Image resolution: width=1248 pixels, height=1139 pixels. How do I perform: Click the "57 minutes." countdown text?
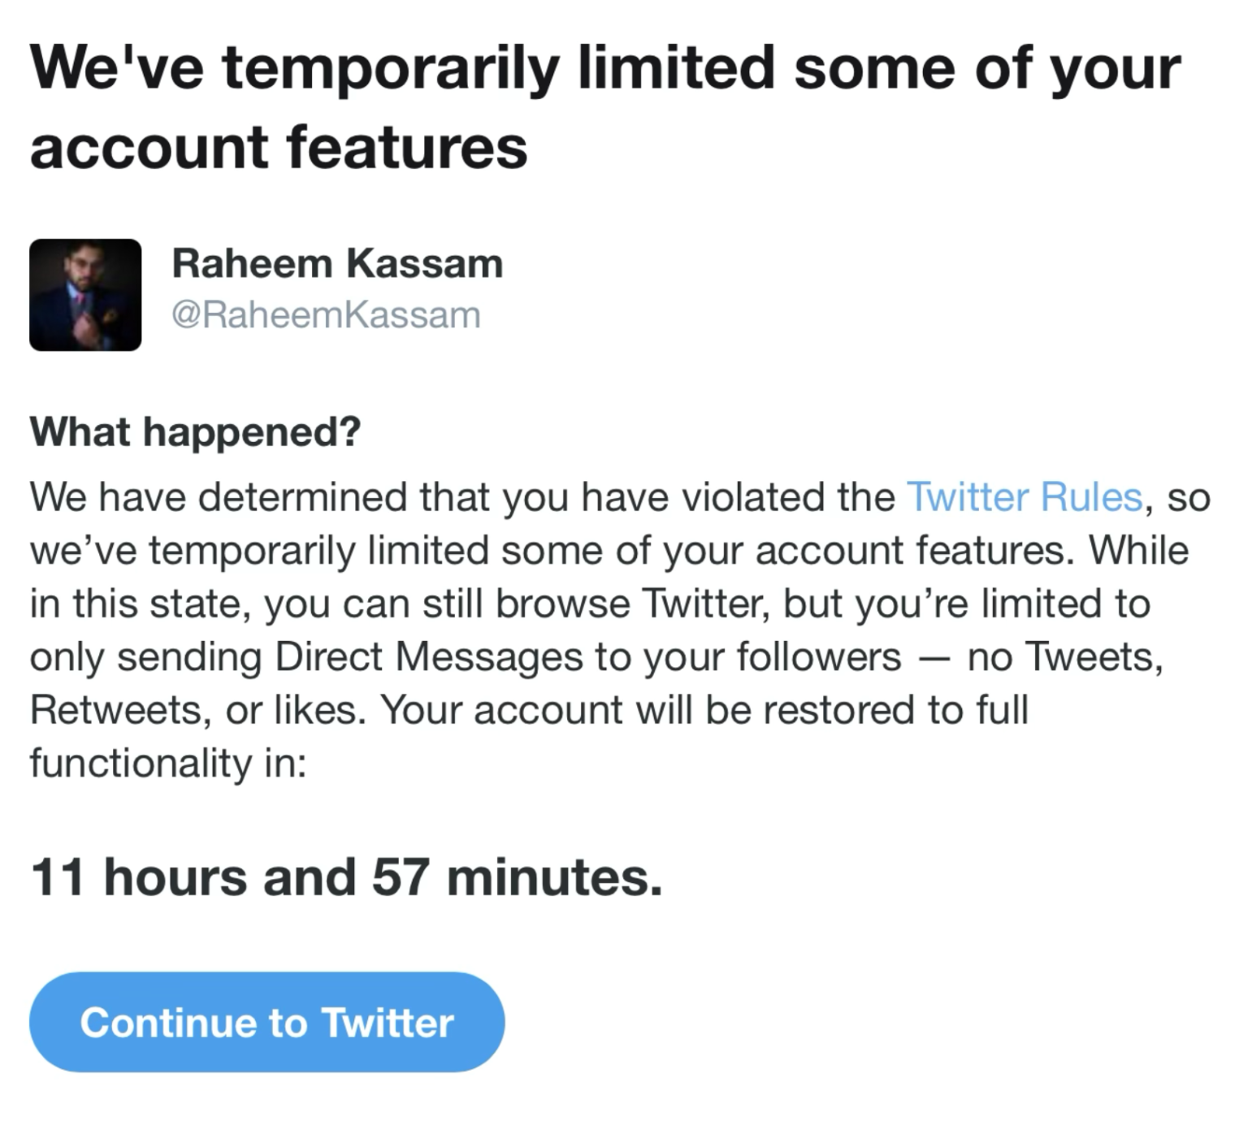(517, 877)
